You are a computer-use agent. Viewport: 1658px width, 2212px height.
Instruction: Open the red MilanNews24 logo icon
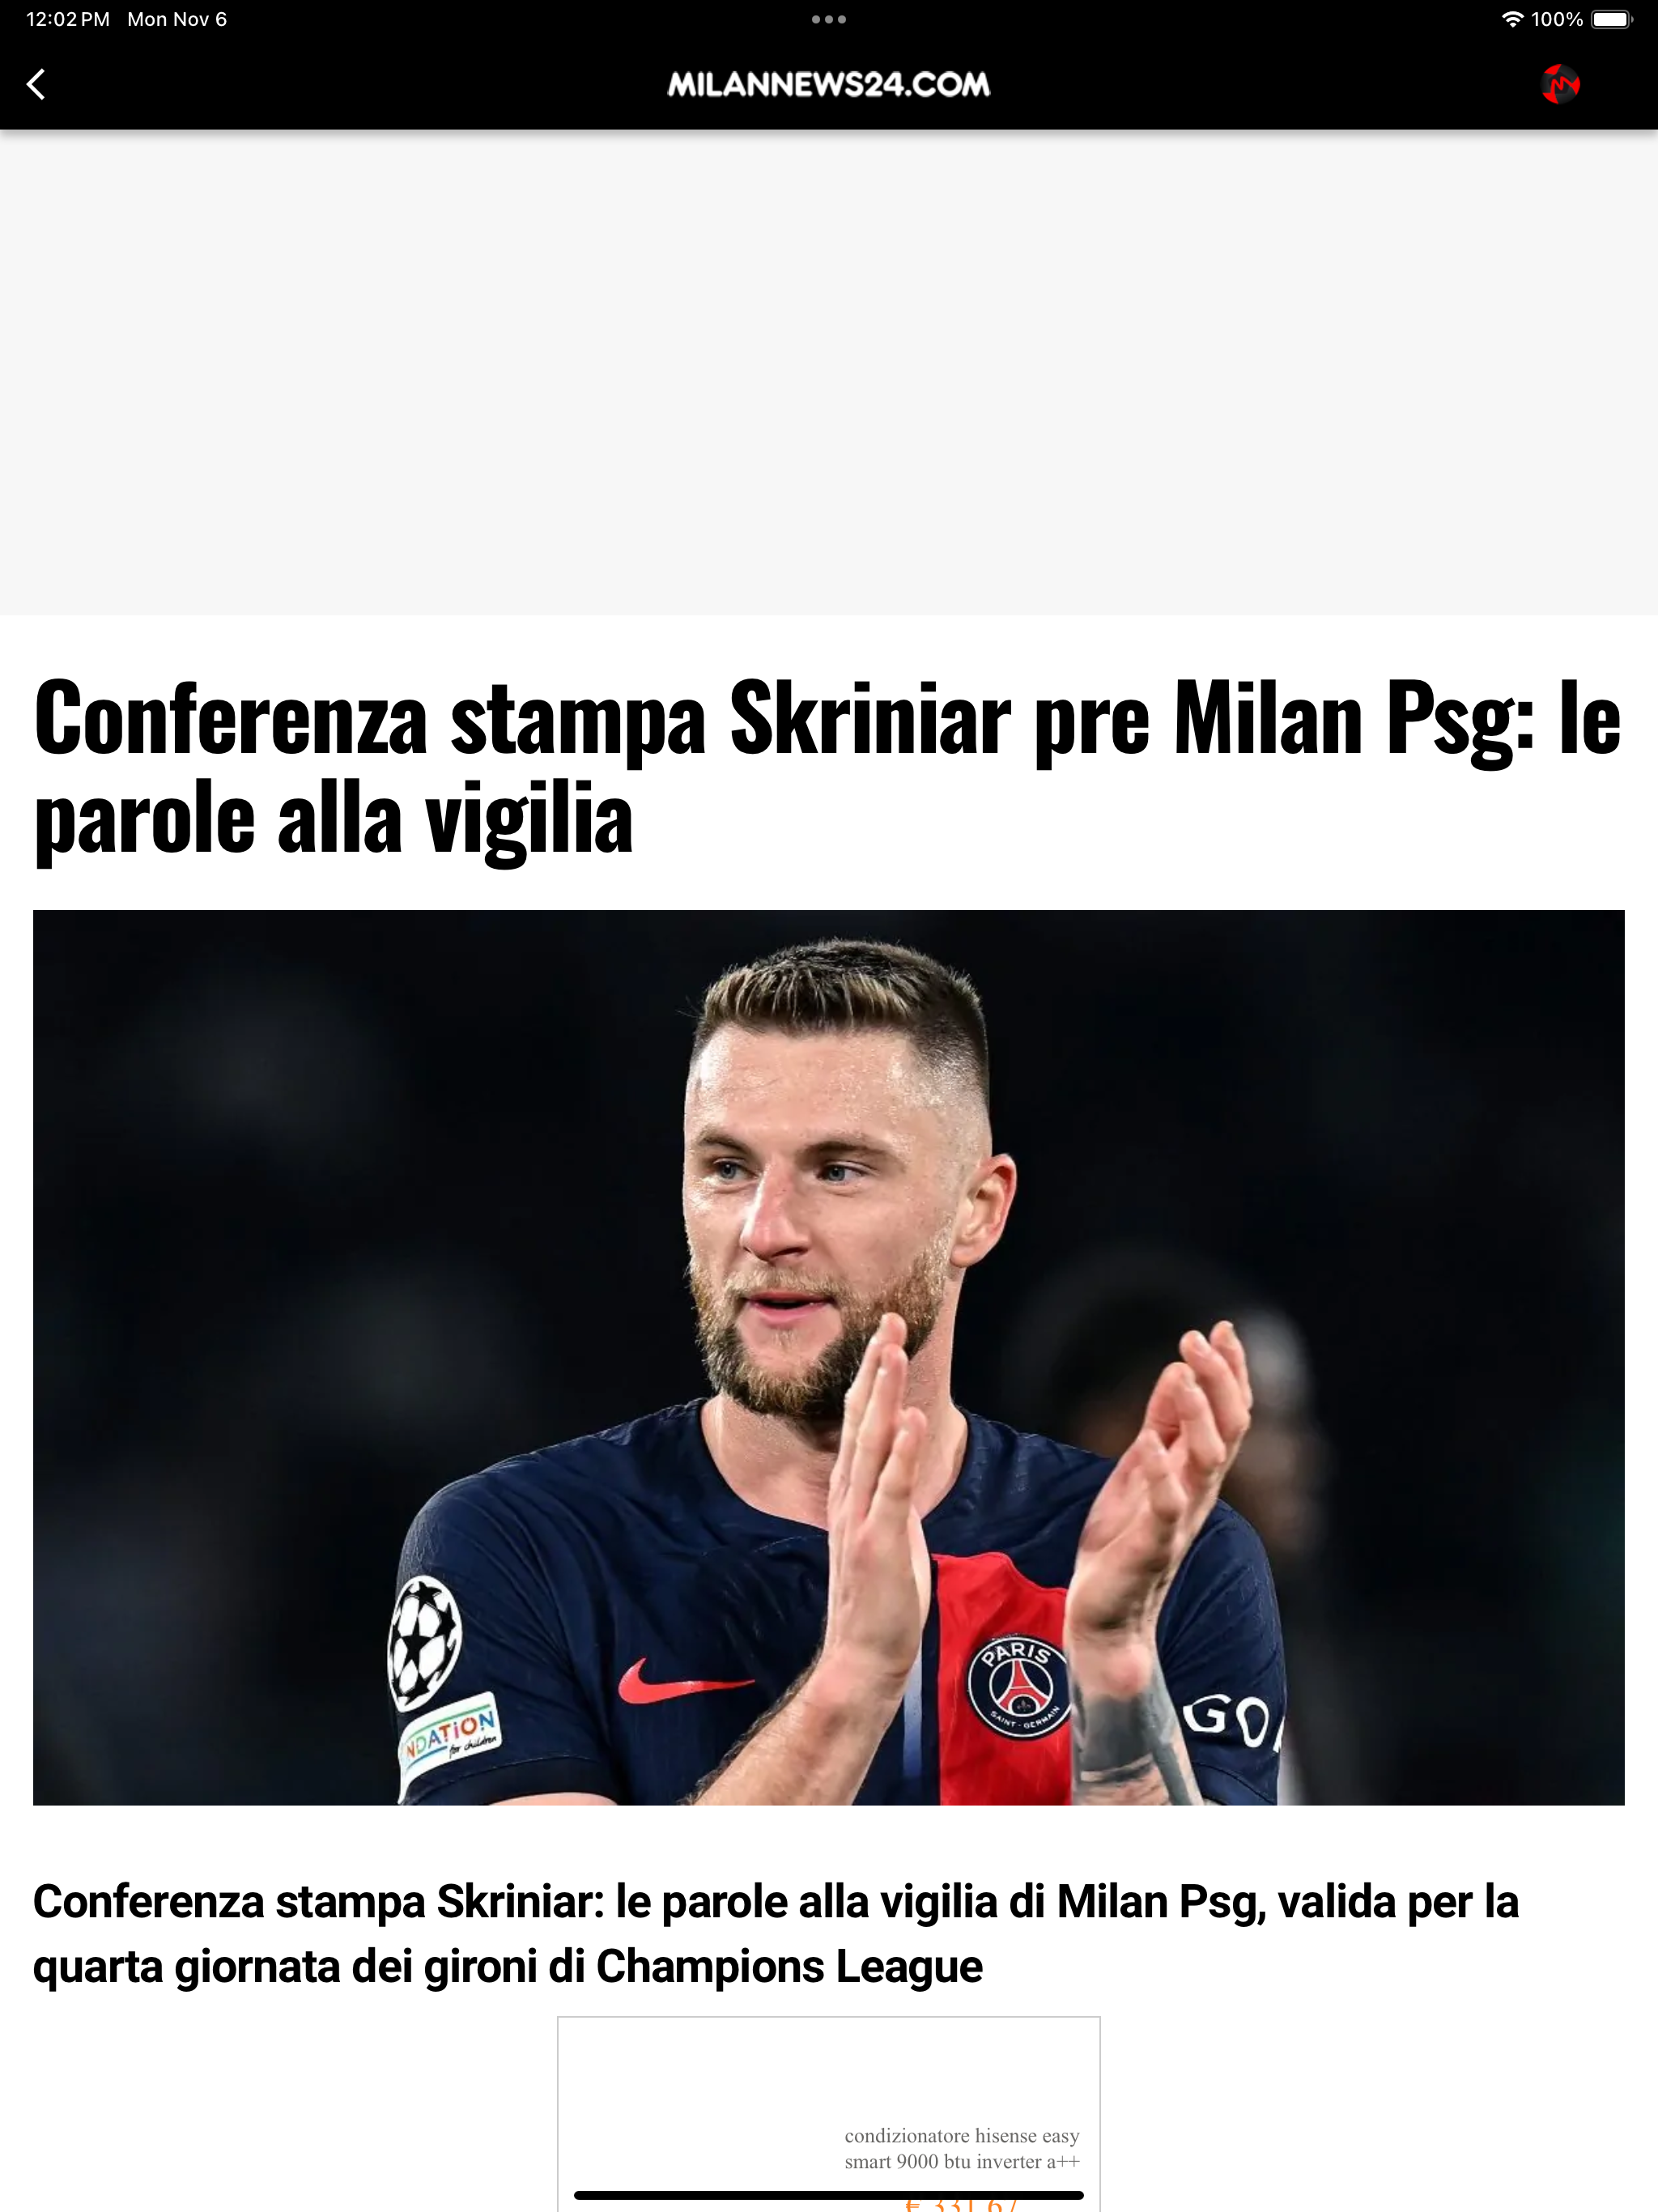coord(1560,84)
